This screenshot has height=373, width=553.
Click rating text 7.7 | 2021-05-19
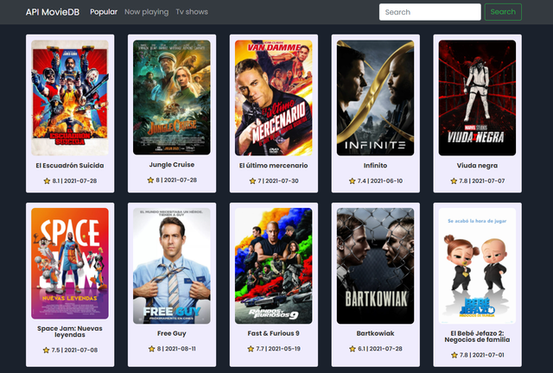278,349
